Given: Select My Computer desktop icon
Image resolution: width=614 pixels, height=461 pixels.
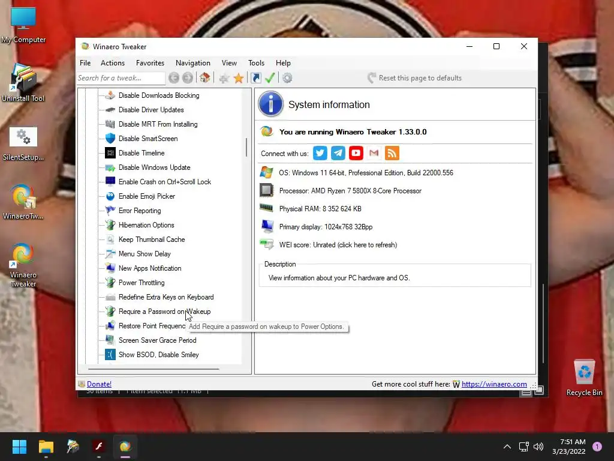Looking at the screenshot, I should click(23, 25).
